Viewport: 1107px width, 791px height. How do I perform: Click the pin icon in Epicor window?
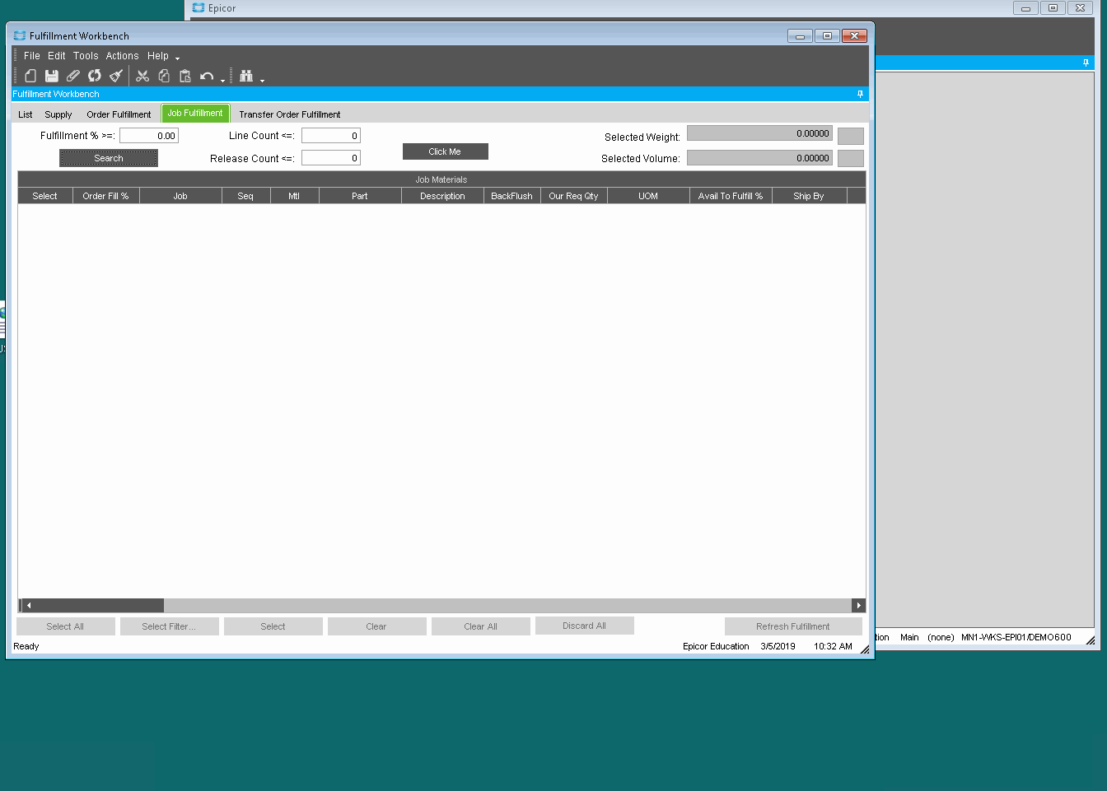tap(1086, 63)
